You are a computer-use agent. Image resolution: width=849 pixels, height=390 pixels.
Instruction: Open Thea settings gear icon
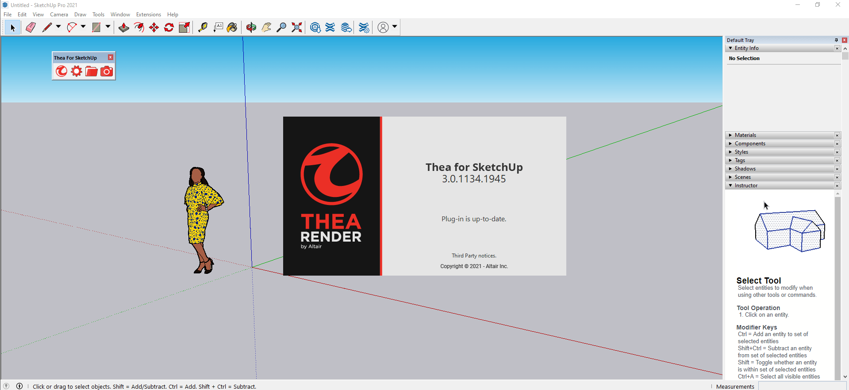point(77,71)
